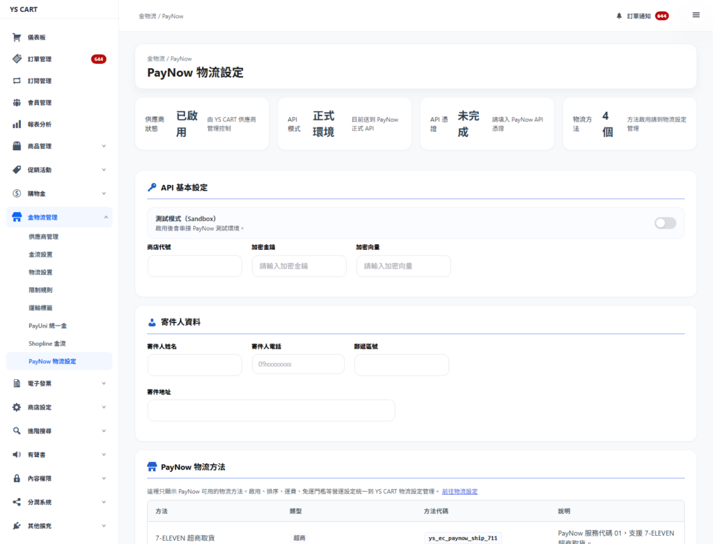Click the order management tag icon
This screenshot has height=544, width=713.
[17, 58]
